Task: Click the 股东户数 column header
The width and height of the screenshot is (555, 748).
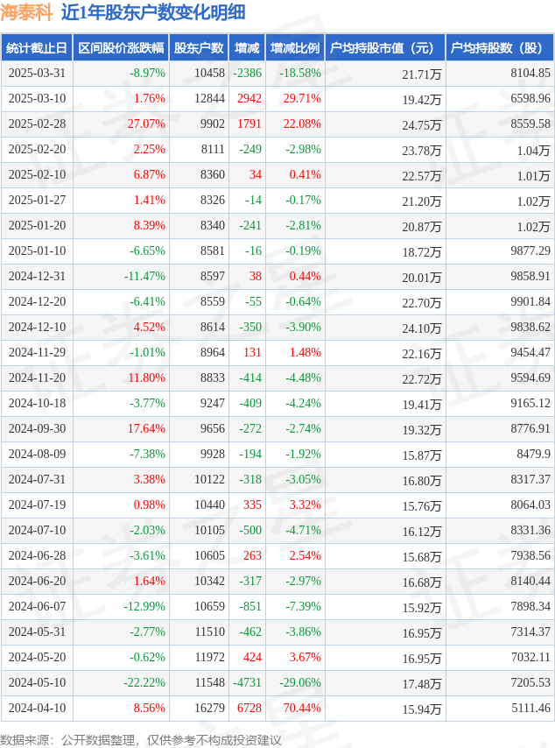Action: (x=199, y=47)
